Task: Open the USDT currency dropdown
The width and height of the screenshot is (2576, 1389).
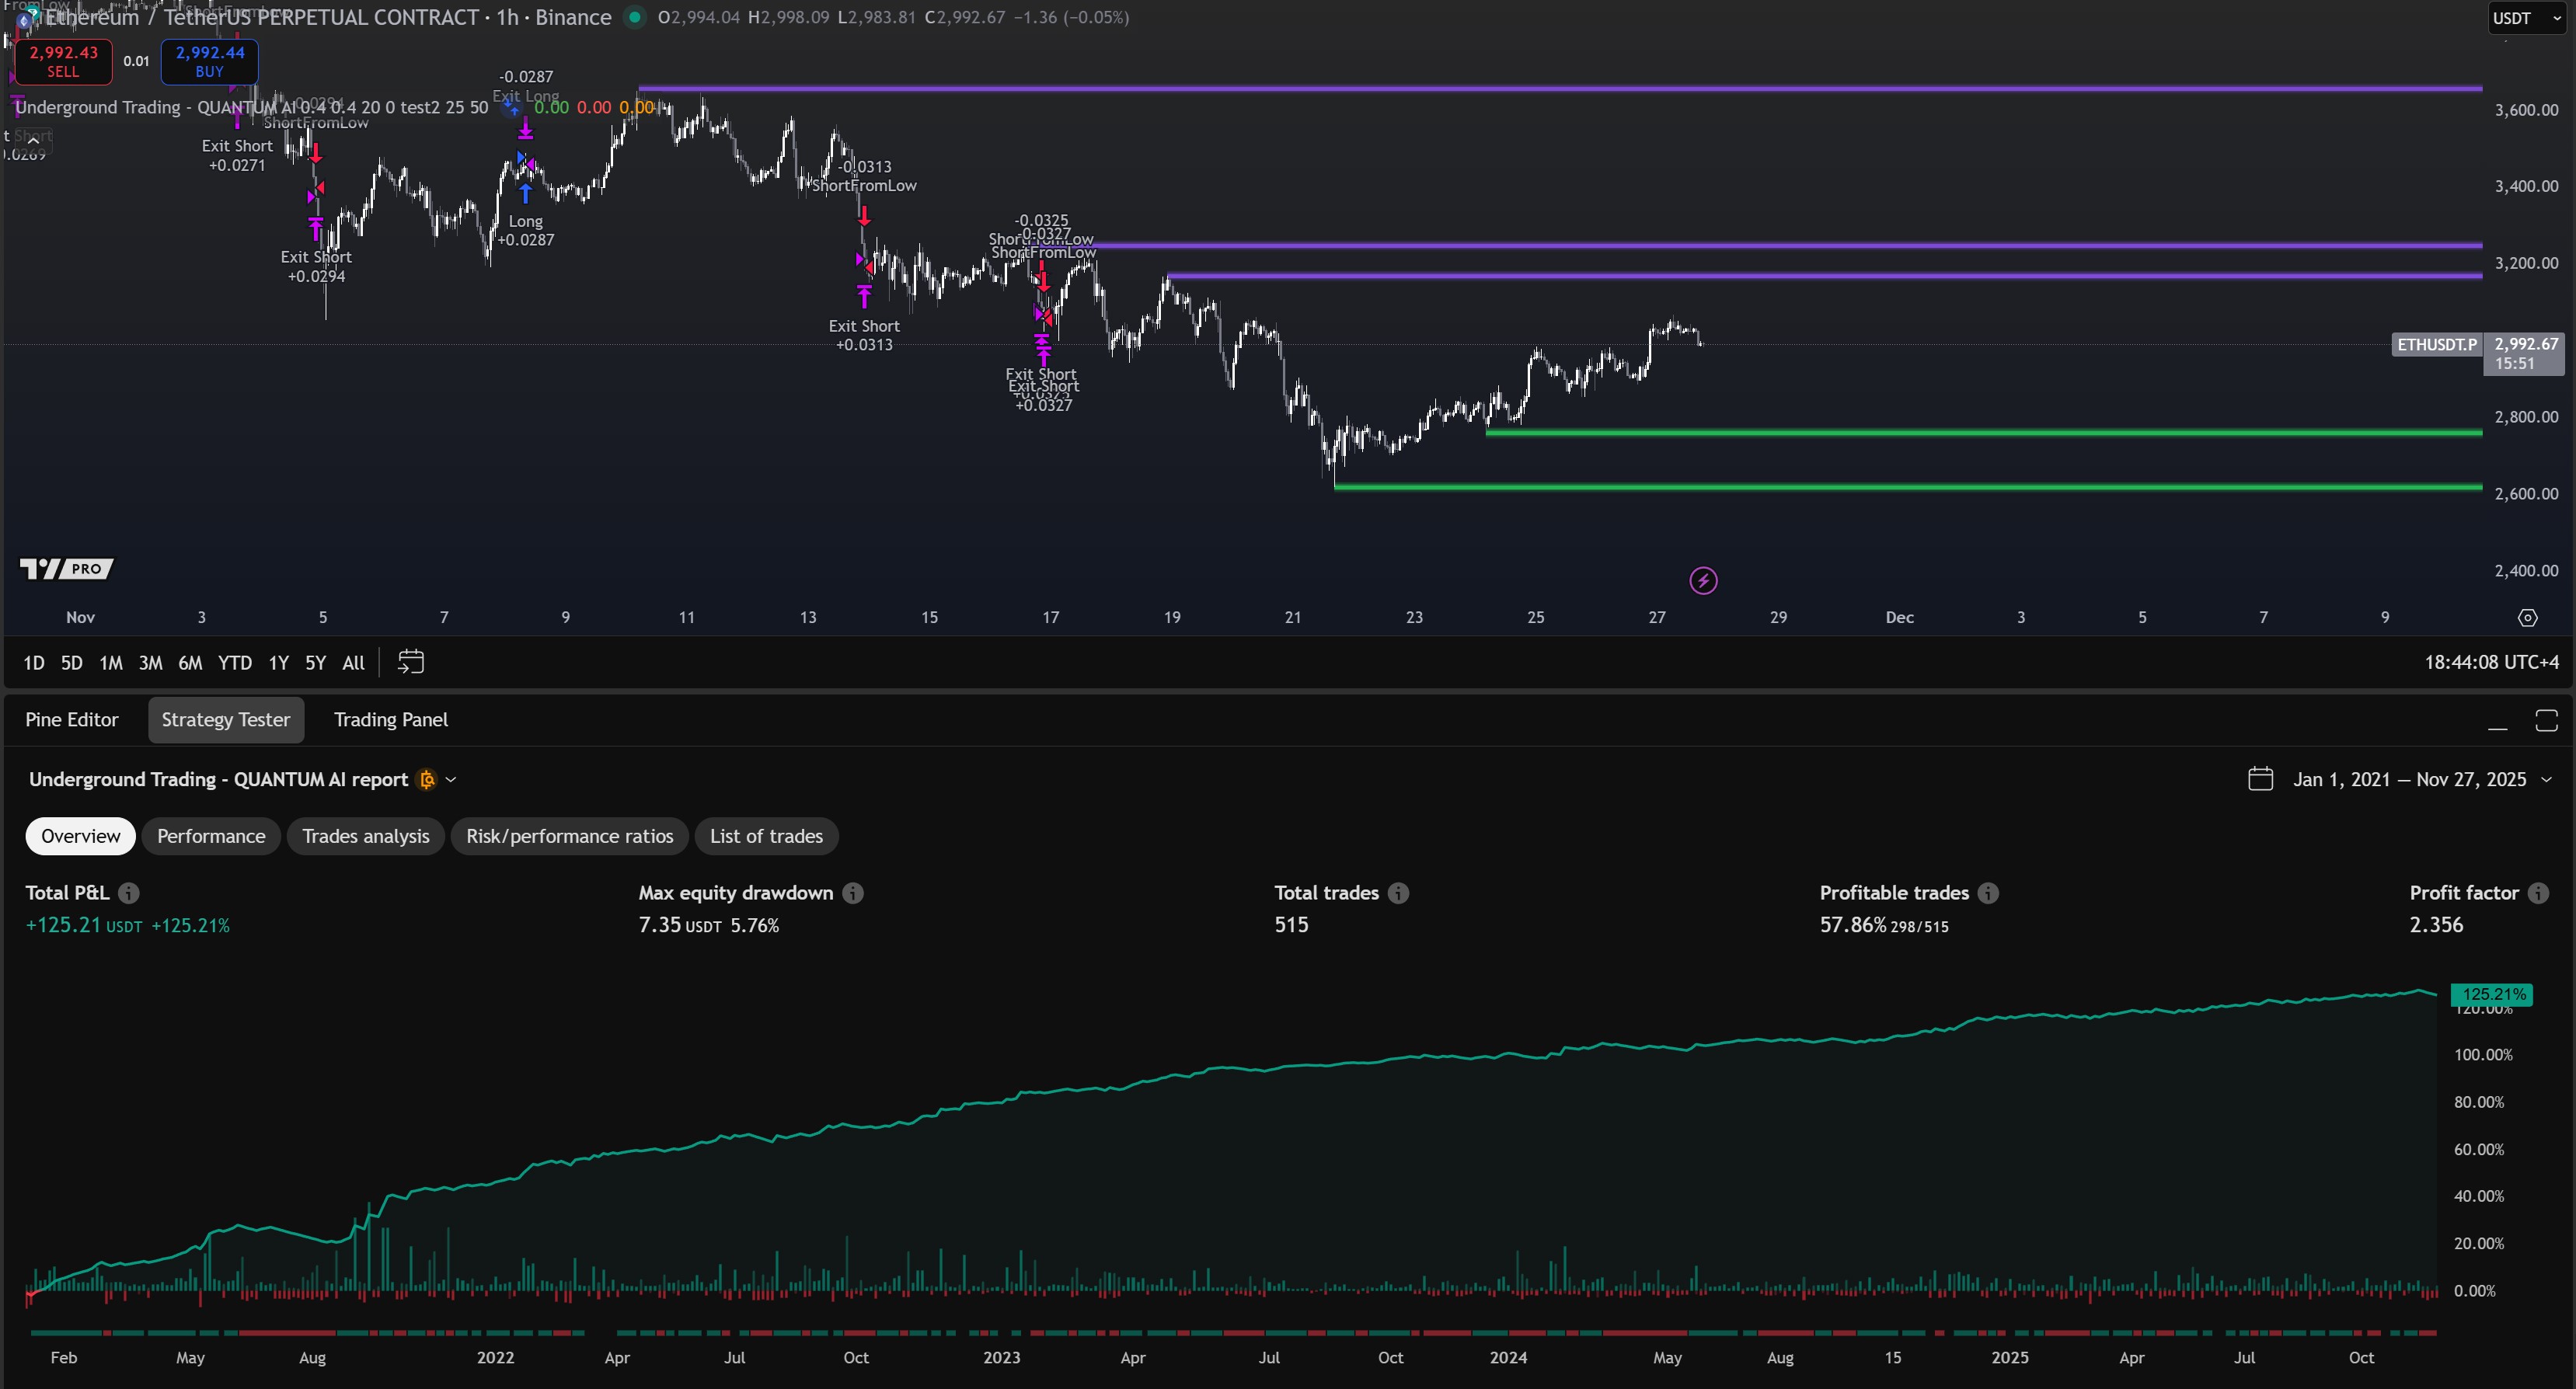Action: coord(2524,17)
